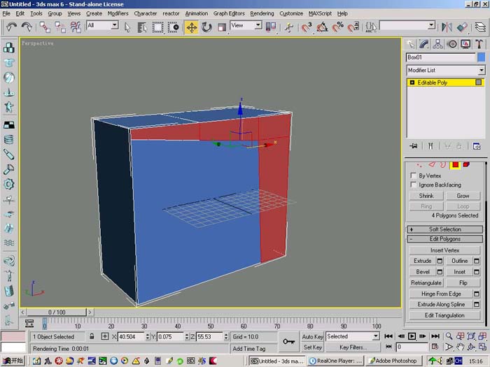490x367 pixels.
Task: Open the Extrude settings box
Action: coord(440,261)
